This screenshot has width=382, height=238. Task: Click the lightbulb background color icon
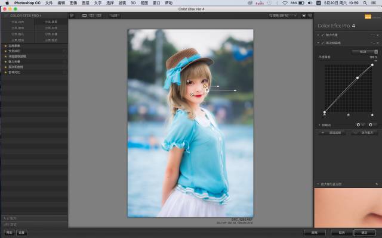coord(304,15)
